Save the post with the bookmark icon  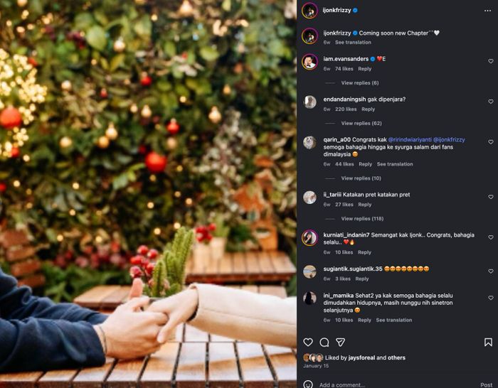point(488,342)
